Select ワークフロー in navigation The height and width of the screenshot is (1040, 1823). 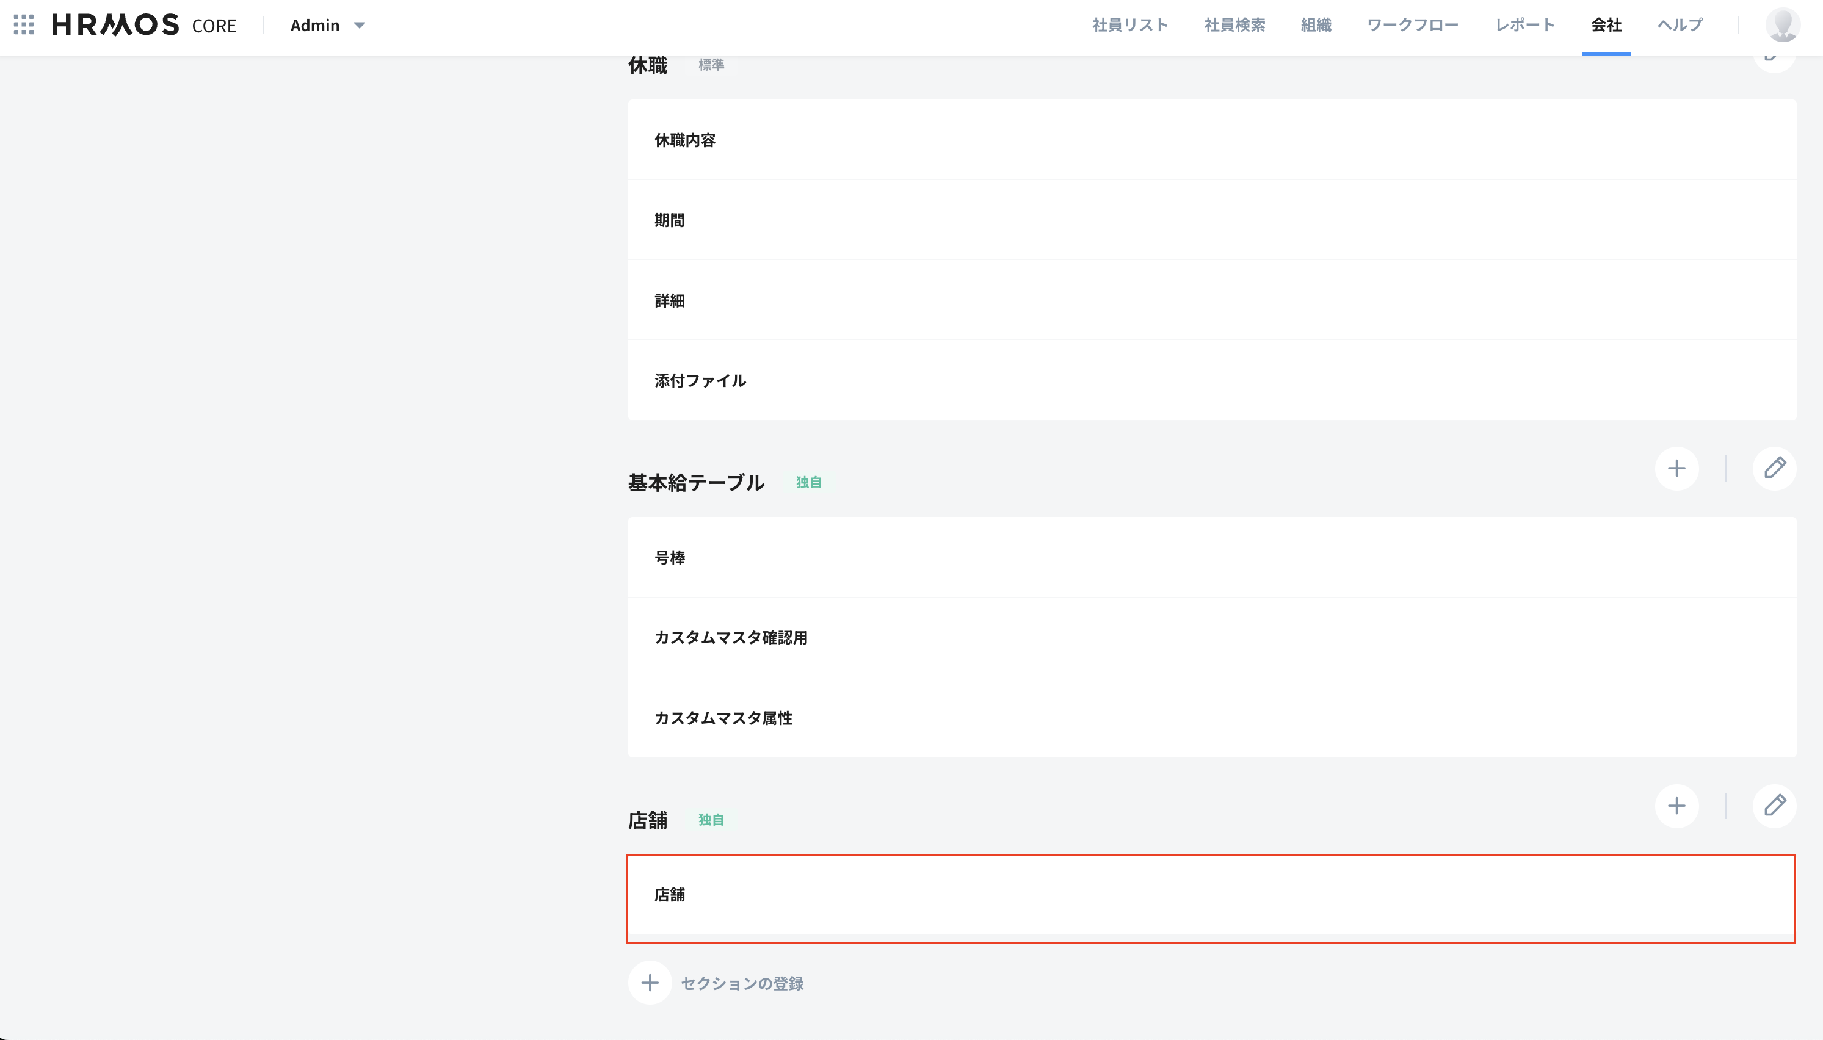pyautogui.click(x=1412, y=25)
